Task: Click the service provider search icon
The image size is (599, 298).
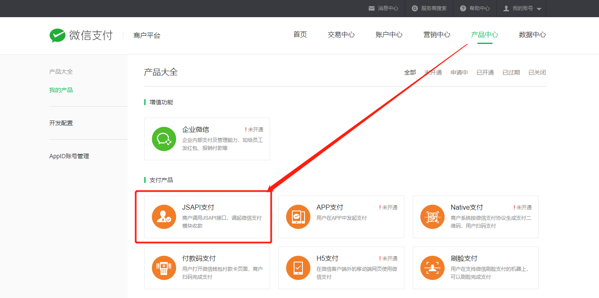Action: tap(415, 8)
